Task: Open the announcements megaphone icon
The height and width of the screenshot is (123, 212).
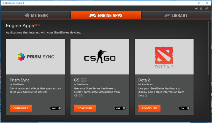Action: pyautogui.click(x=196, y=9)
